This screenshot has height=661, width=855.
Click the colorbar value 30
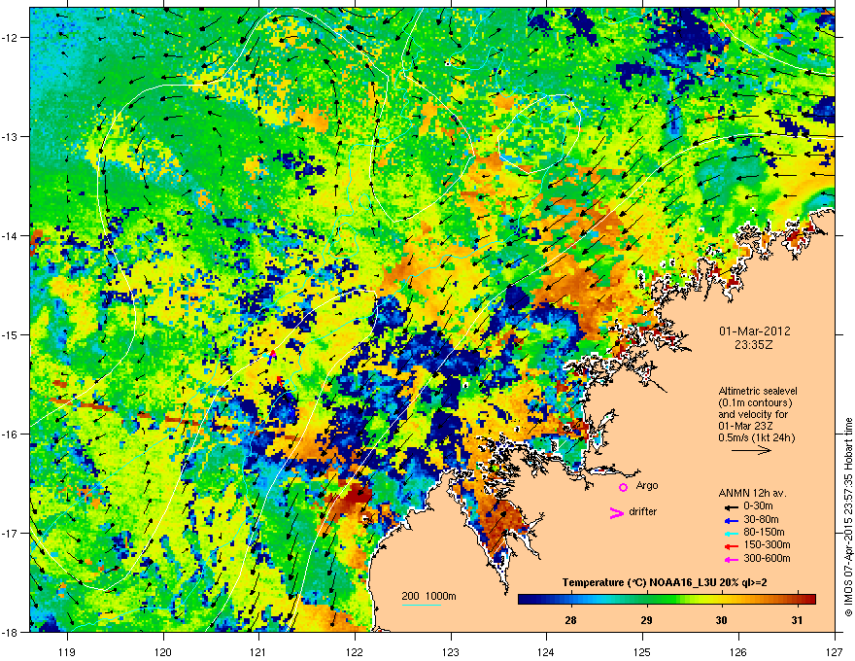(721, 620)
